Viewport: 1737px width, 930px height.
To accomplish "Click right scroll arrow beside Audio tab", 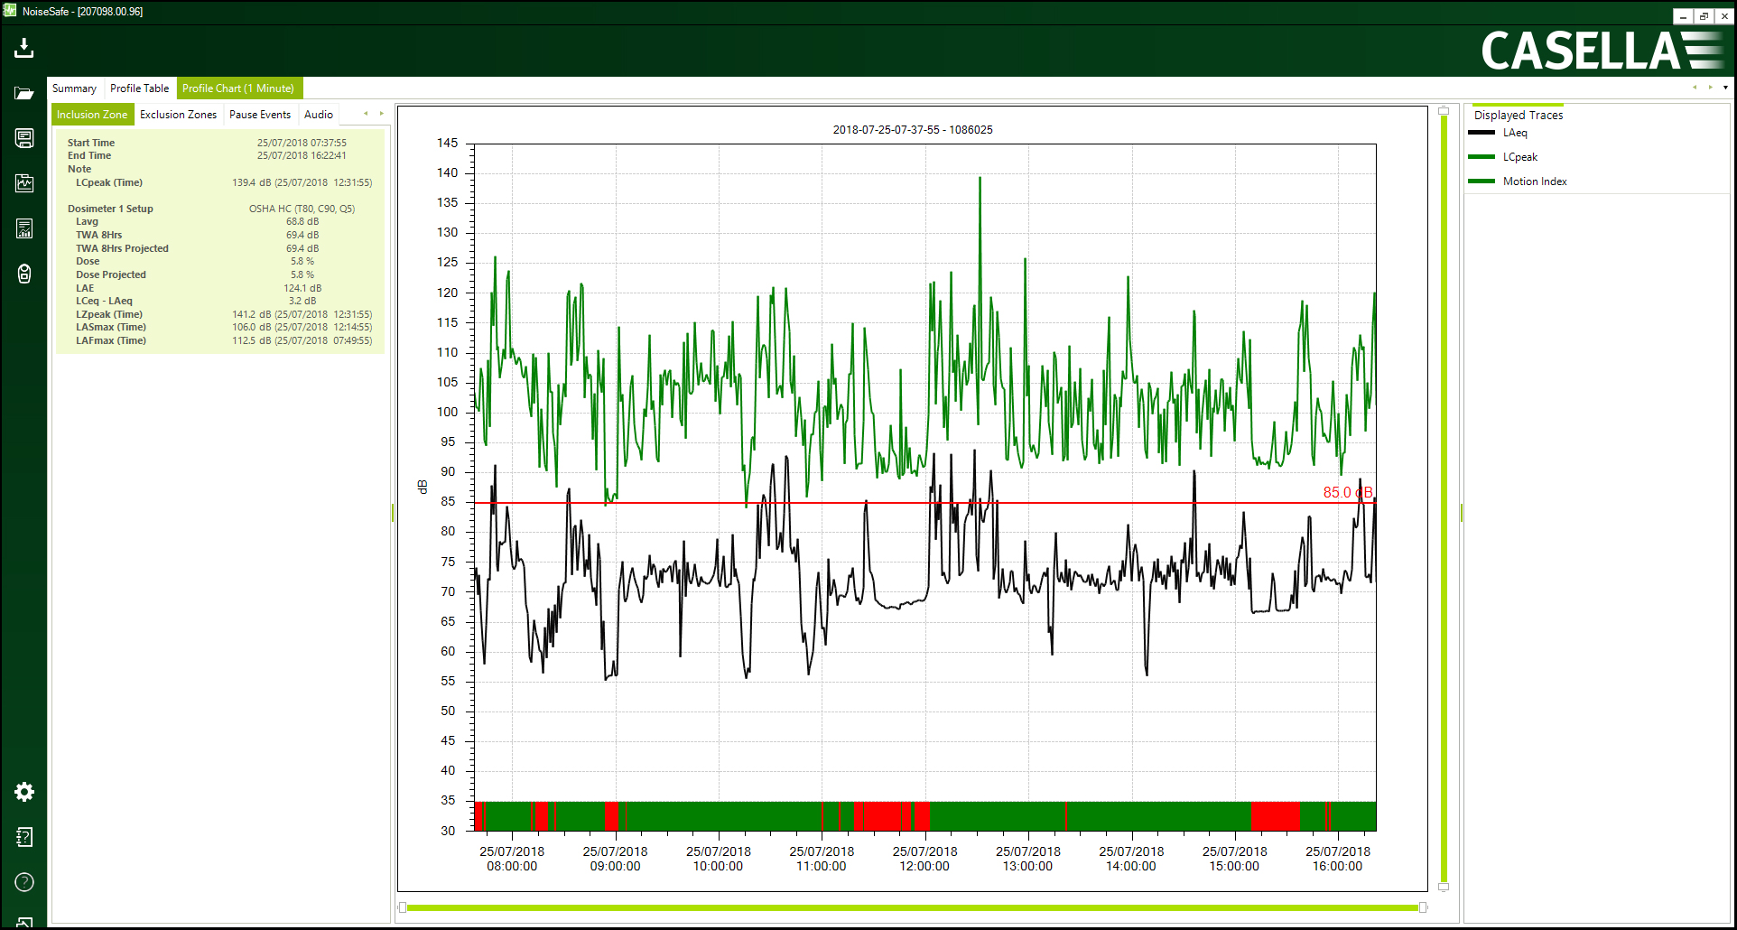I will pyautogui.click(x=381, y=114).
